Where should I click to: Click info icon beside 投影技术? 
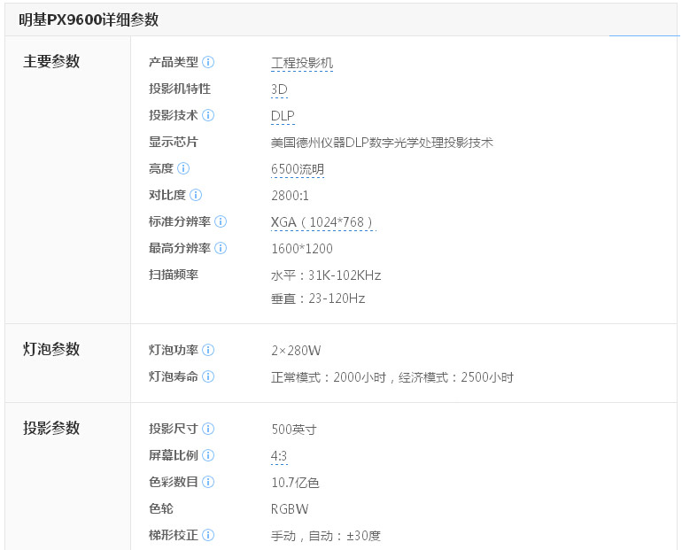point(208,115)
